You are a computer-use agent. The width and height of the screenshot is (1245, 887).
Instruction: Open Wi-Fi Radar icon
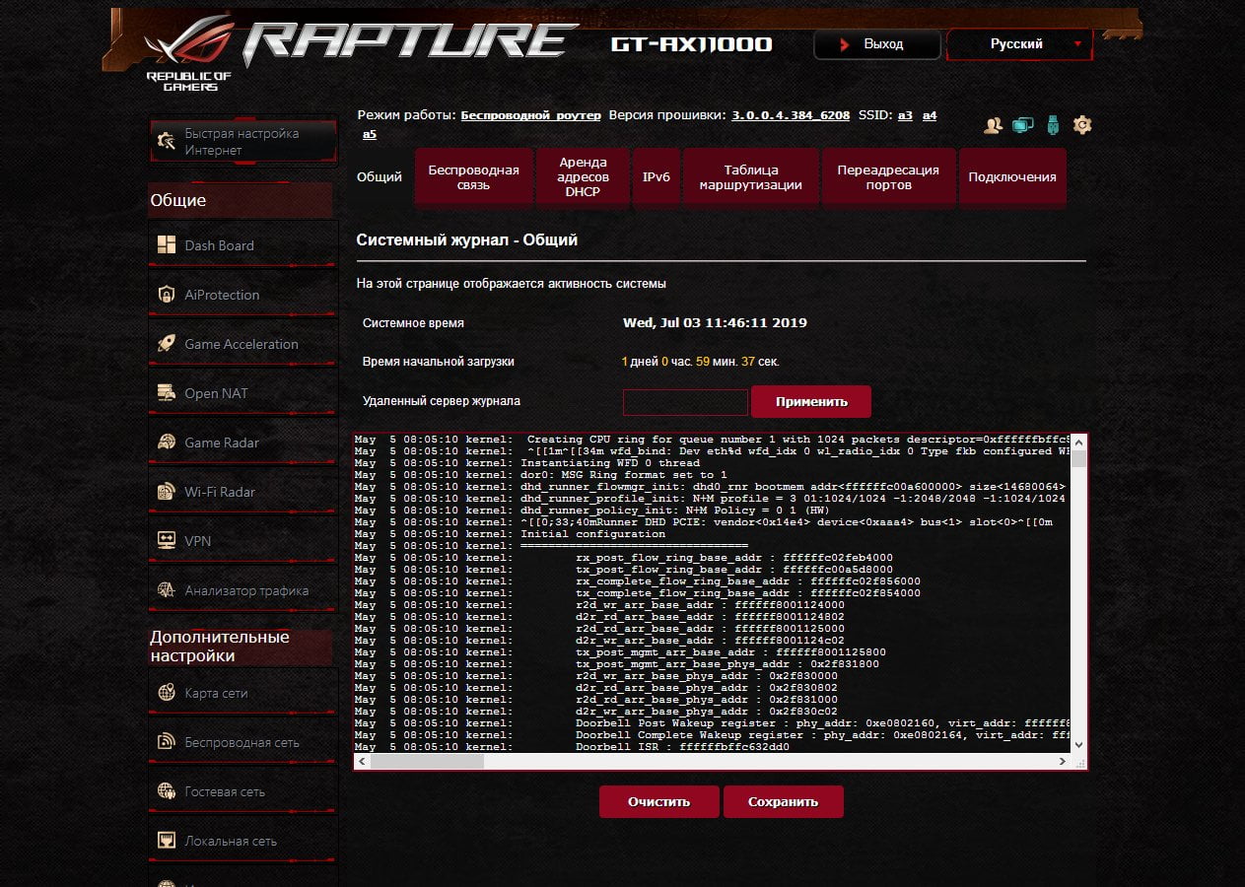[167, 492]
